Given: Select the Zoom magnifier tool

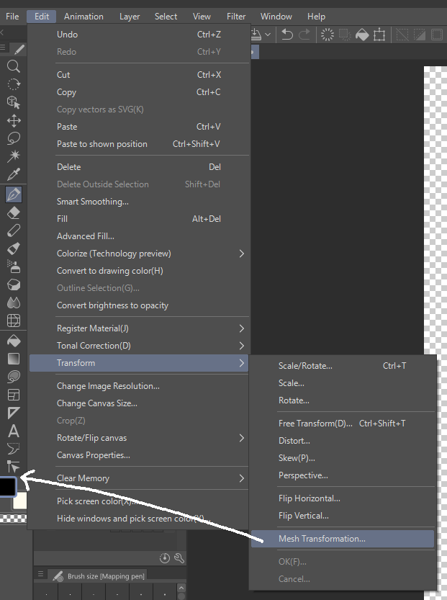Looking at the screenshot, I should pos(14,66).
